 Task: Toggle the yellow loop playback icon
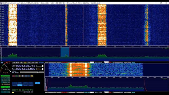pos(32,76)
